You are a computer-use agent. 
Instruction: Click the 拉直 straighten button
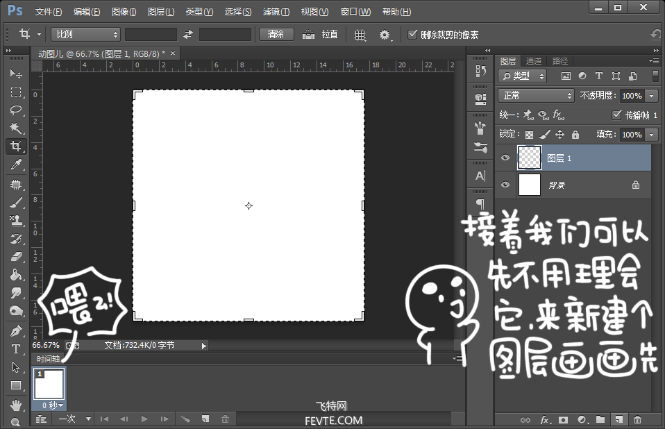point(321,34)
